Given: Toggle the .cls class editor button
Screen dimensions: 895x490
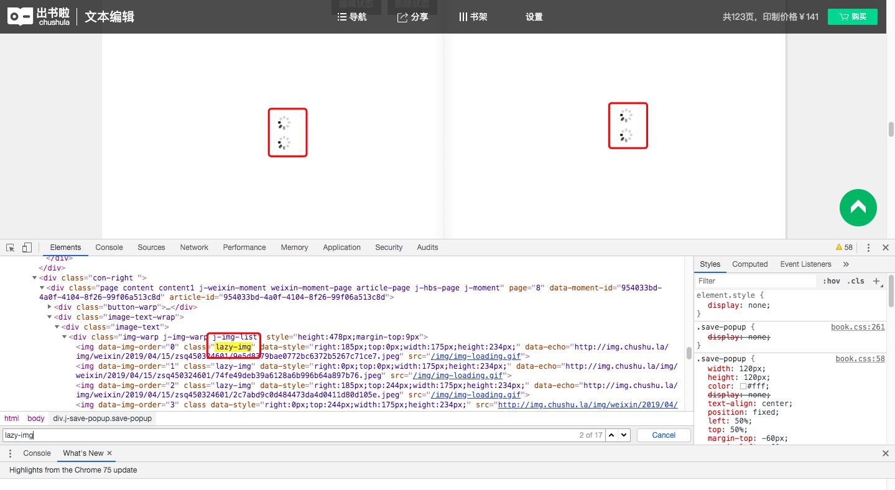Looking at the screenshot, I should (x=857, y=281).
